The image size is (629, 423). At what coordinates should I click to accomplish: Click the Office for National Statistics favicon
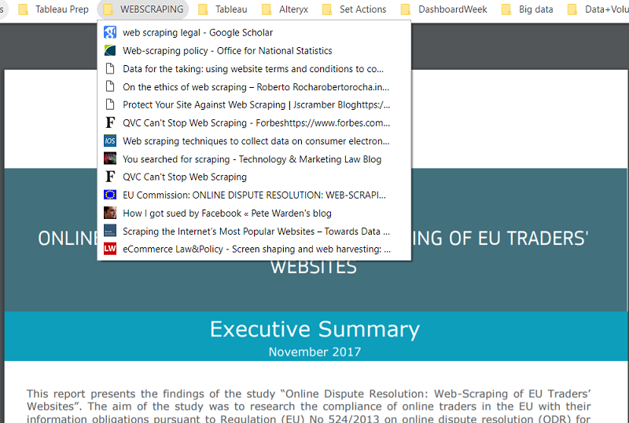click(x=110, y=50)
